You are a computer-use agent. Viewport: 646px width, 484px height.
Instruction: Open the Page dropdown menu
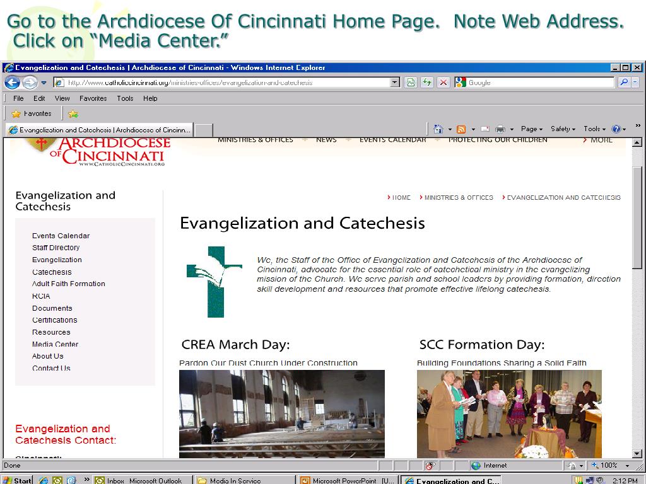532,129
